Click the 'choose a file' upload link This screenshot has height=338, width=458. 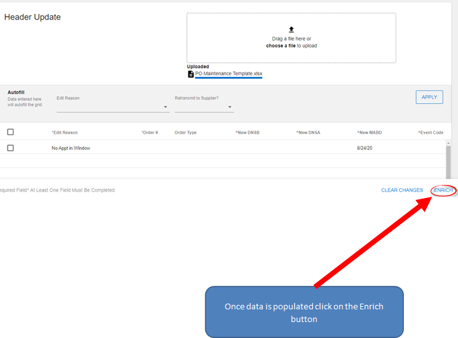click(x=281, y=46)
